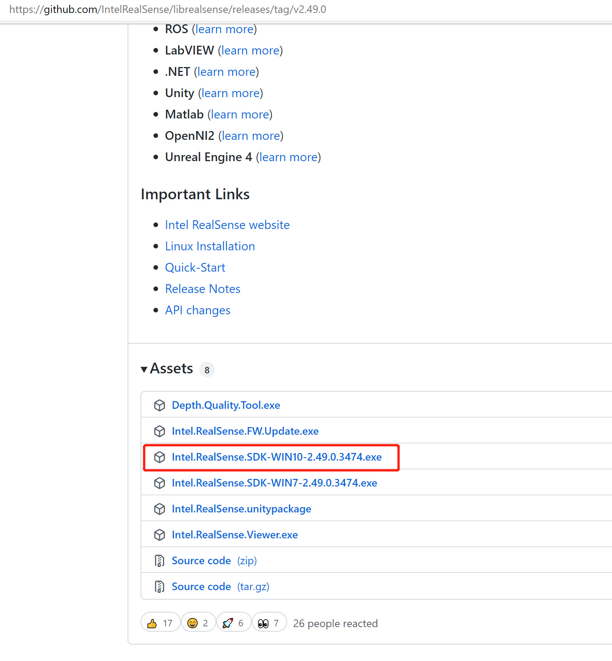The image size is (612, 661).
Task: Click the archive icon beside Source code (tar.gz)
Action: [160, 587]
